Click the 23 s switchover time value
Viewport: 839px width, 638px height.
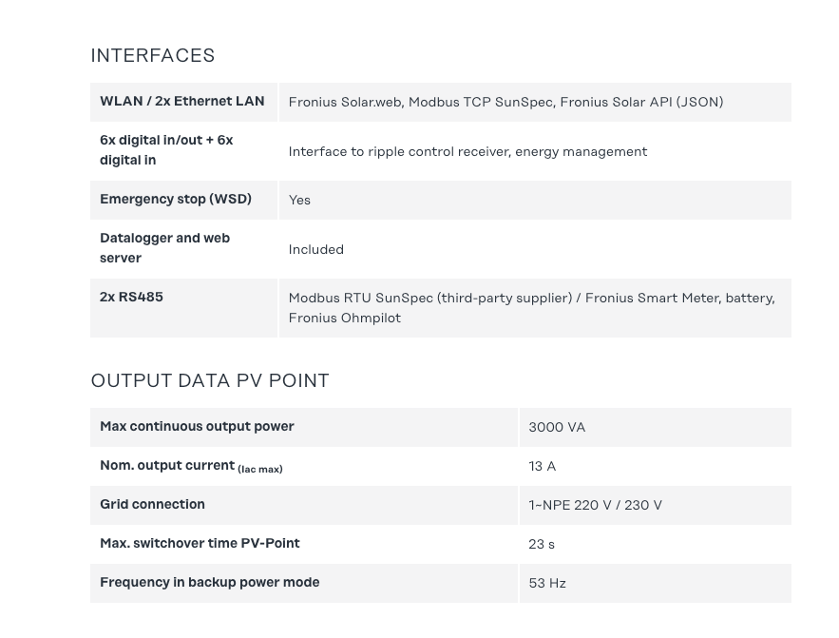[542, 544]
